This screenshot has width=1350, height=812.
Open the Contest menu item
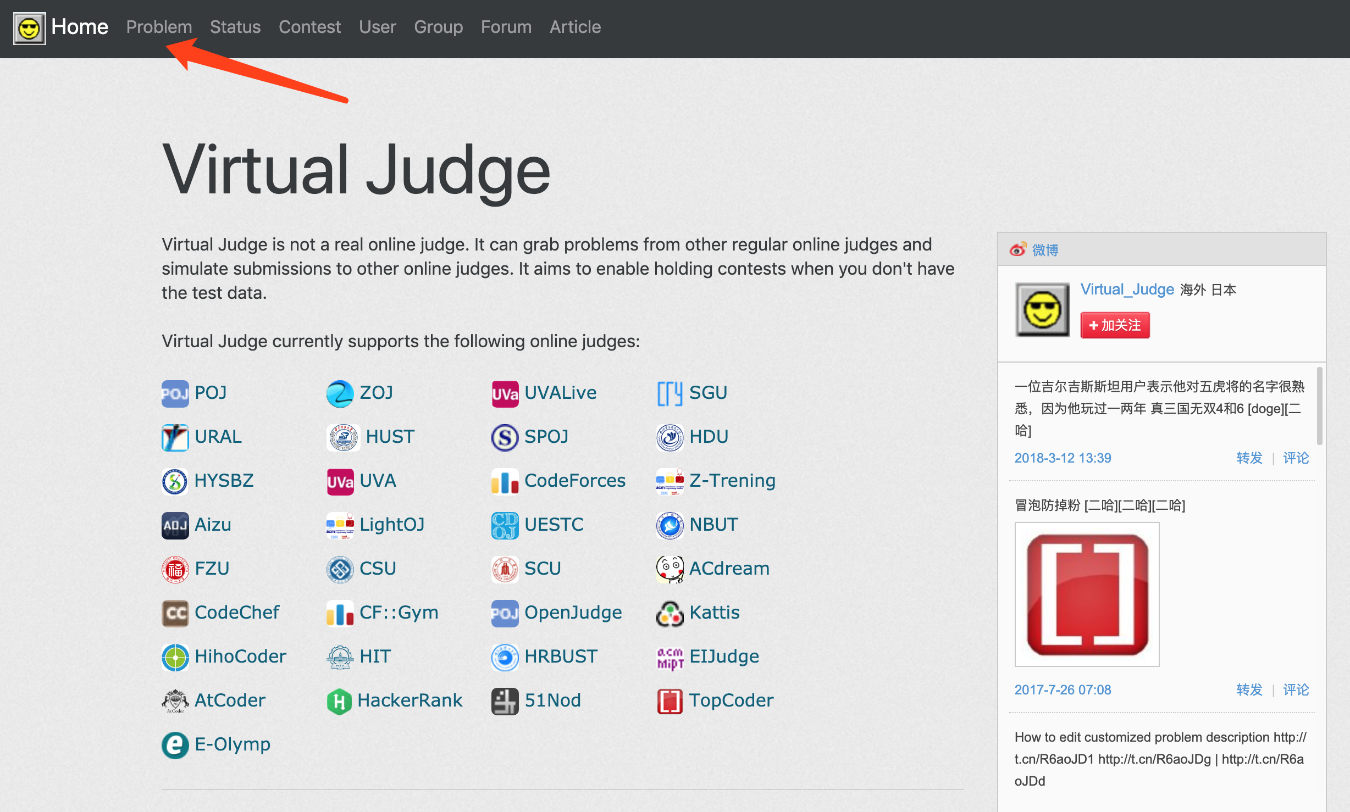(309, 27)
